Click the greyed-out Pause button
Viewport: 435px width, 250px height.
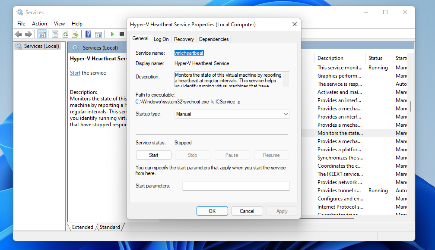click(232, 155)
